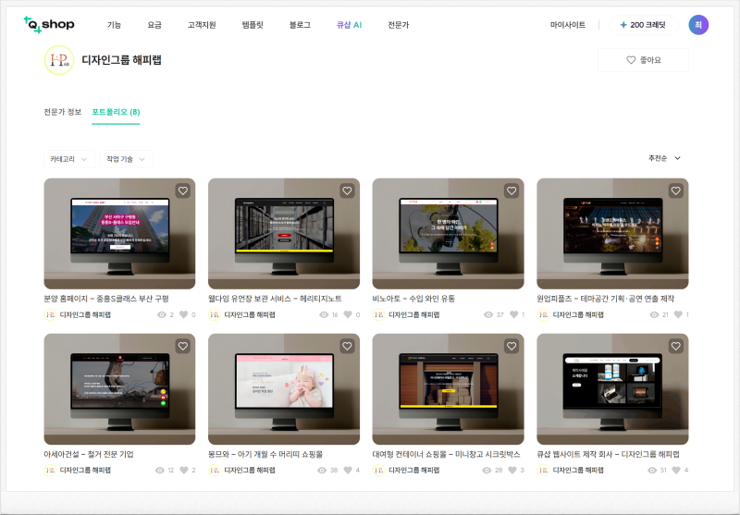Open the 큐샵 AI menu item
Viewport: 740px width, 515px height.
click(x=349, y=25)
